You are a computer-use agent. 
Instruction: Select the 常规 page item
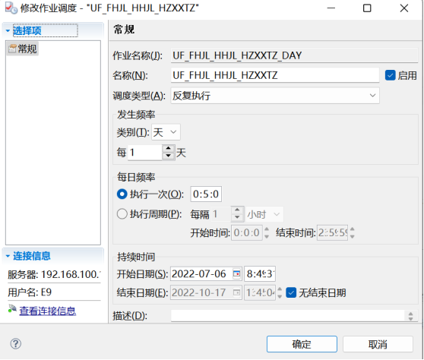click(23, 49)
